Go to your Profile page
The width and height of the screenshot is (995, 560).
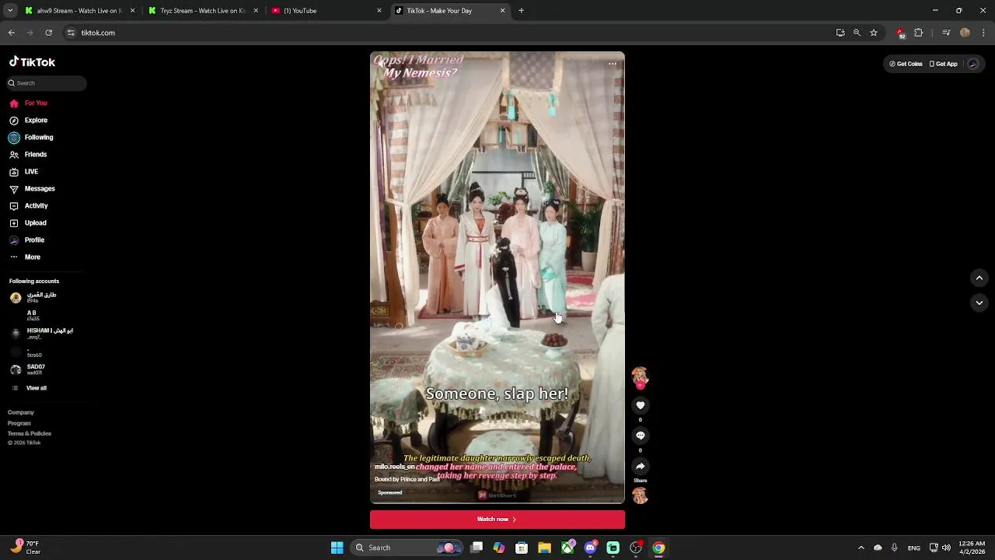tap(27, 240)
